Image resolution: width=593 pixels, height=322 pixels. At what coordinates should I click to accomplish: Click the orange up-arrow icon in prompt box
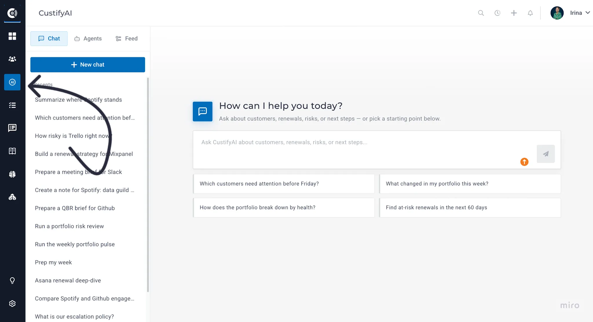click(524, 162)
